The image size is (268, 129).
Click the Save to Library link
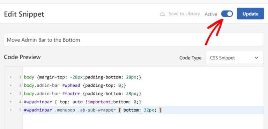tap(184, 14)
